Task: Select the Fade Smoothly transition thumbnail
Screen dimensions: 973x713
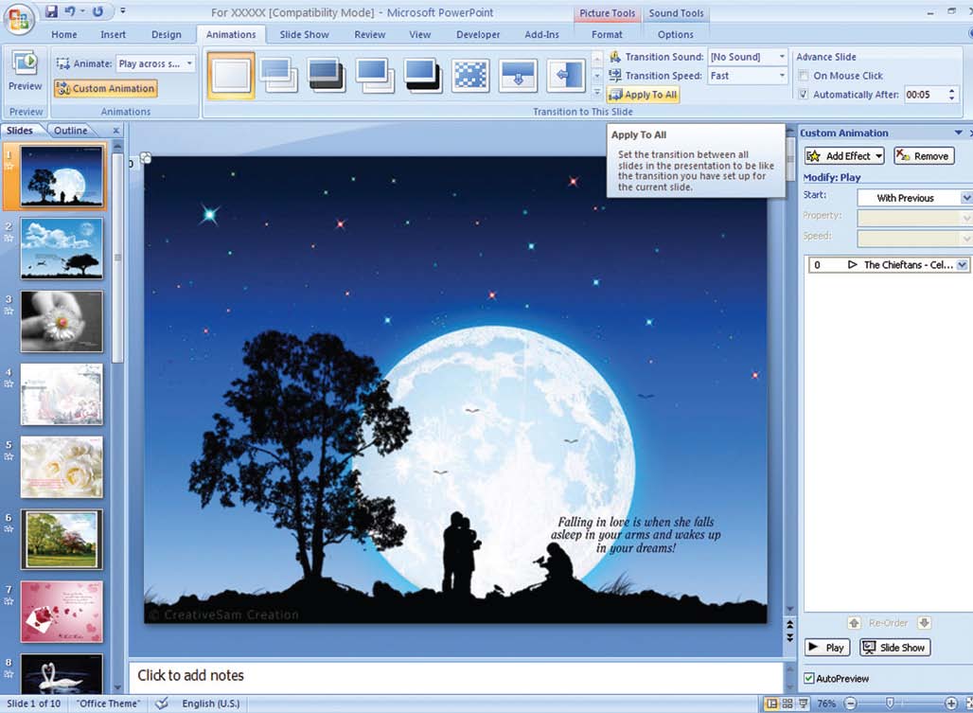Action: click(x=278, y=75)
